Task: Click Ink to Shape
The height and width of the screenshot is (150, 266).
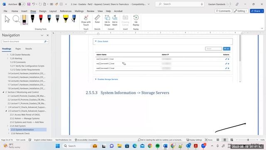Action: [107, 20]
